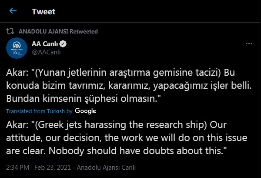Image resolution: width=261 pixels, height=178 pixels.
Task: Click the AA Canlı display name
Action: pos(45,44)
